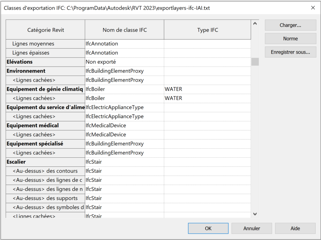Open help via Aide button
The width and height of the screenshot is (321, 240).
(x=295, y=228)
